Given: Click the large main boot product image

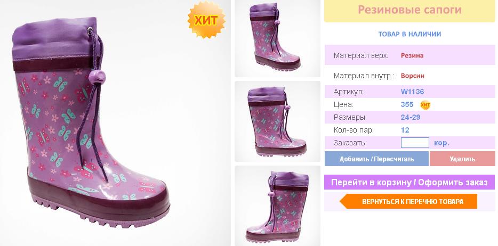Looking at the screenshot, I should pos(115,123).
